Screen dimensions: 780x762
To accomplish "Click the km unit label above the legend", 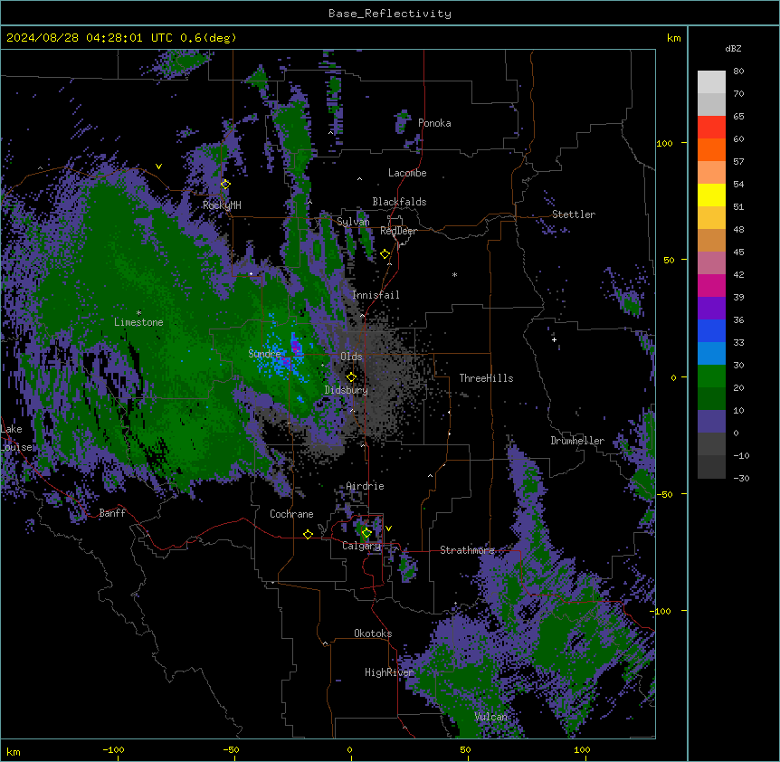I will pyautogui.click(x=674, y=38).
